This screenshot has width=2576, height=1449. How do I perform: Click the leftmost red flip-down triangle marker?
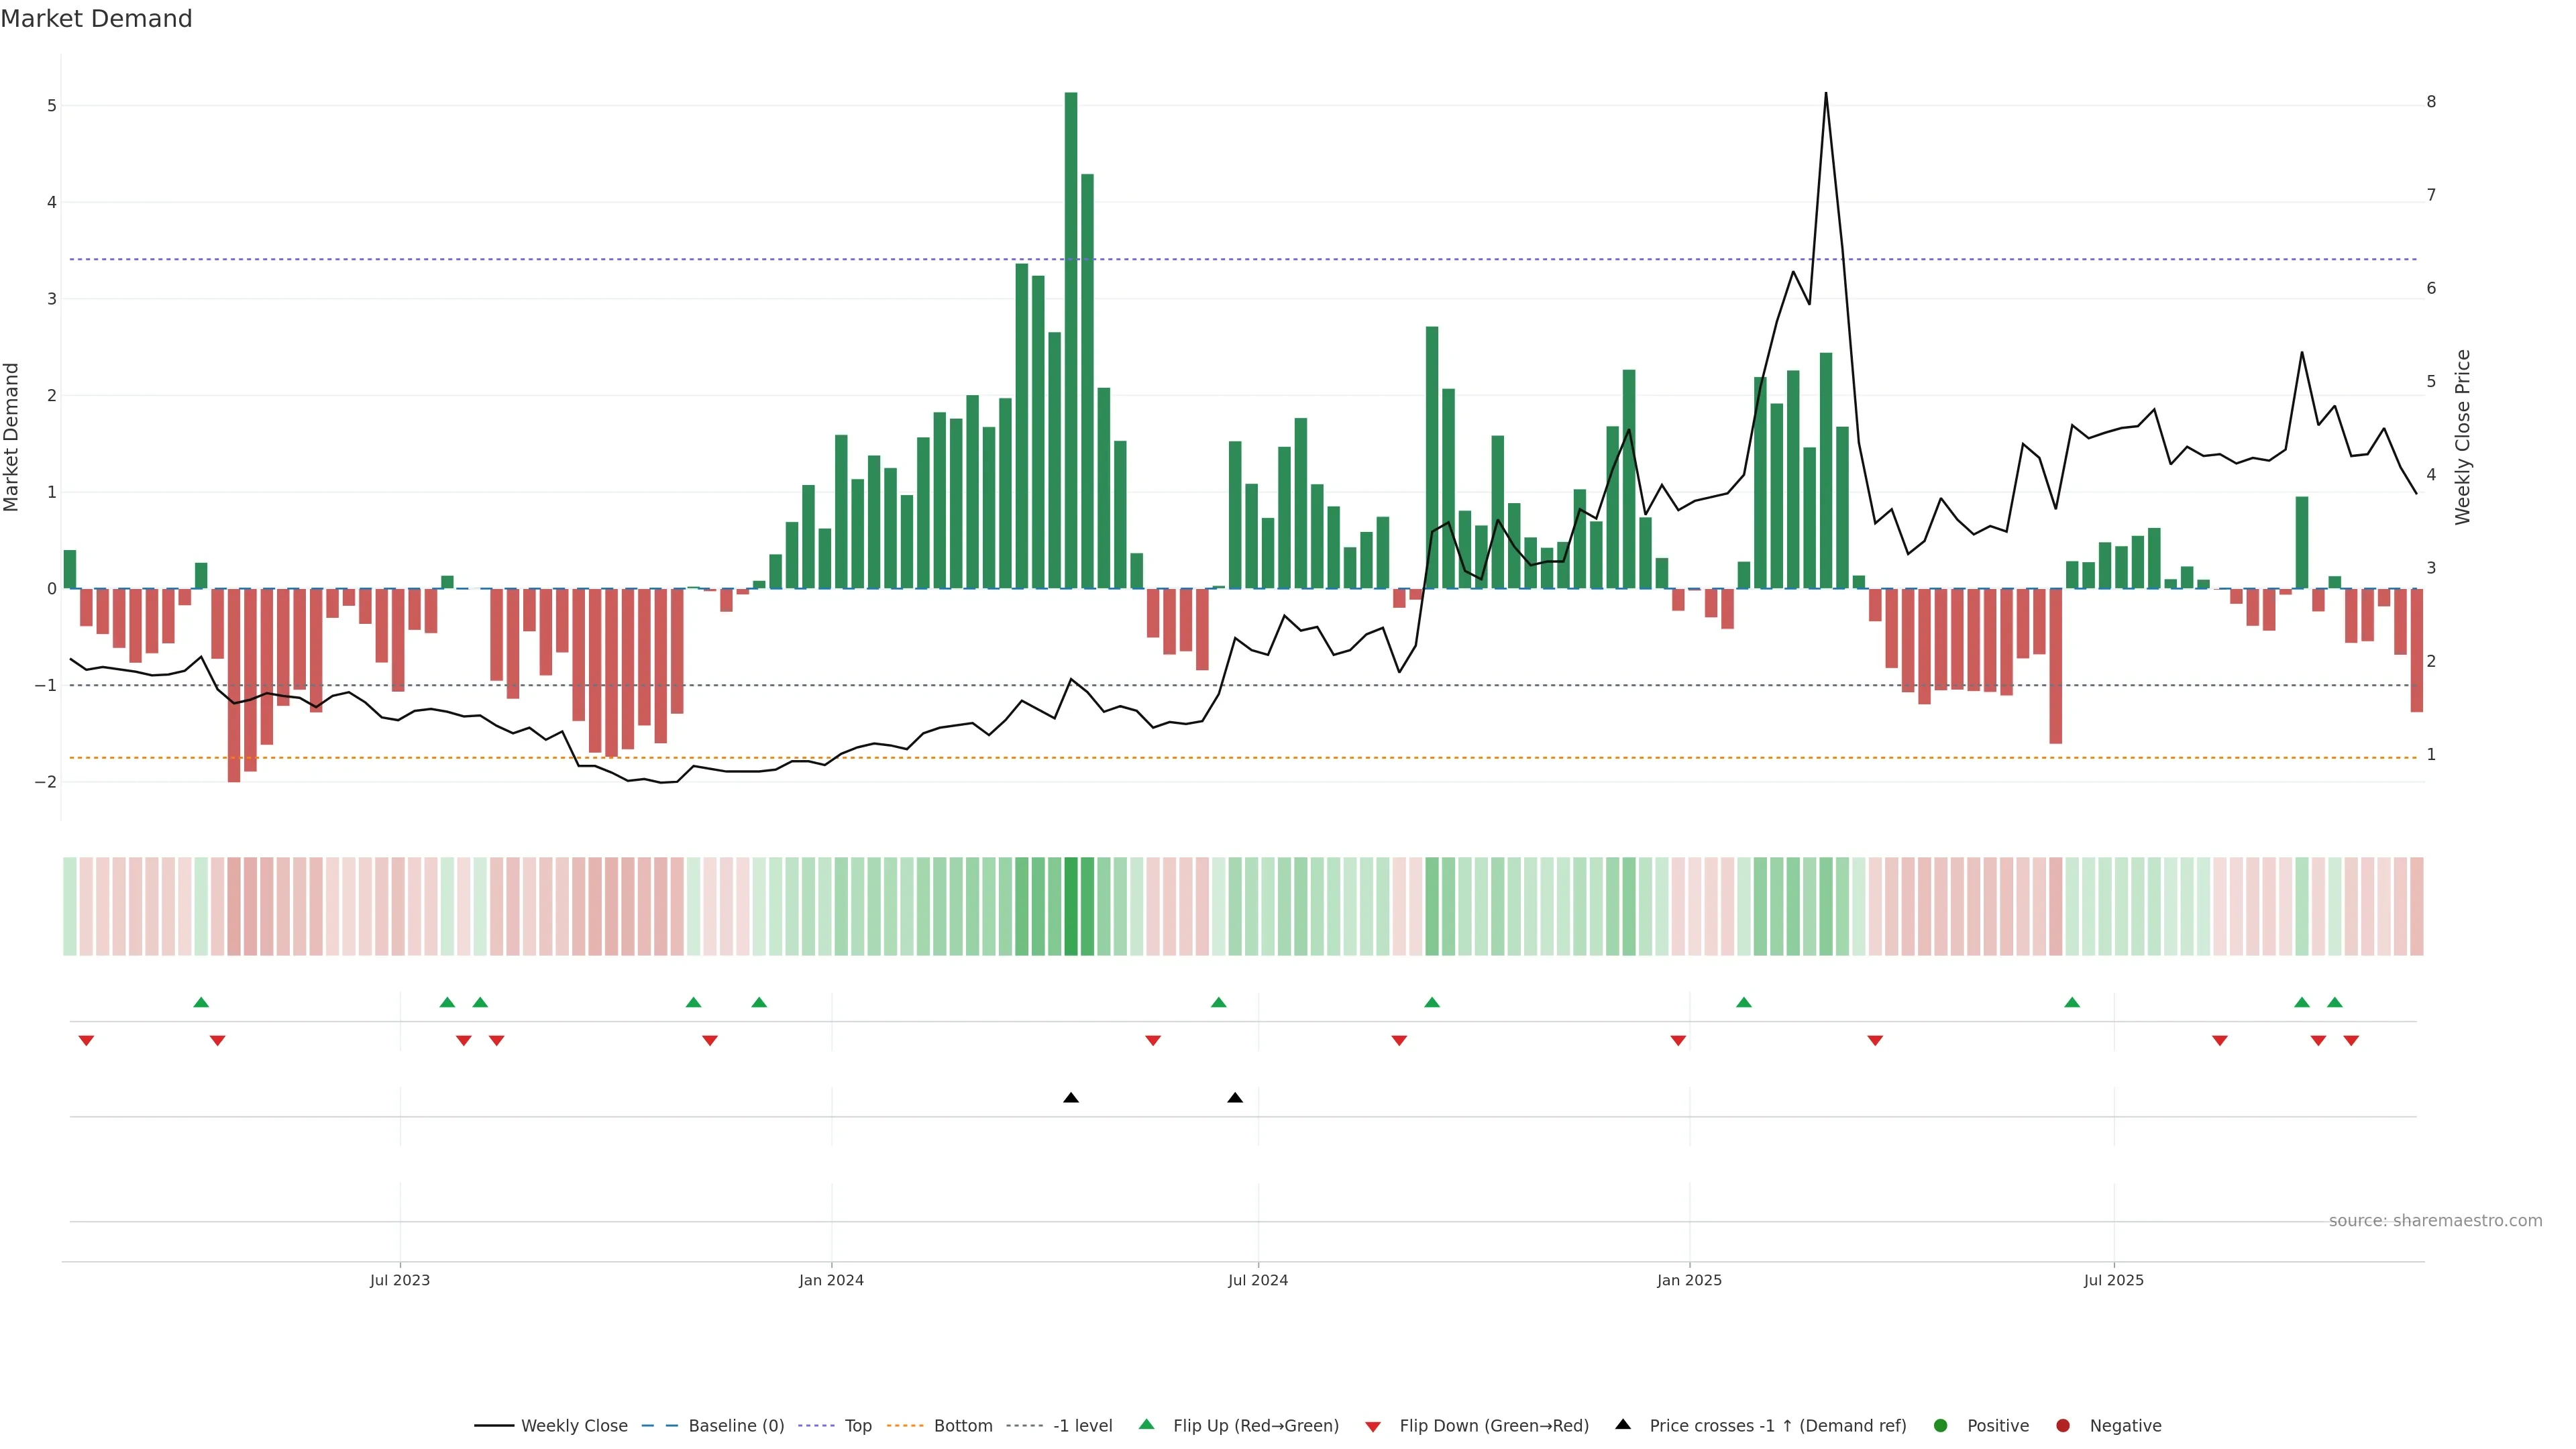86,1041
